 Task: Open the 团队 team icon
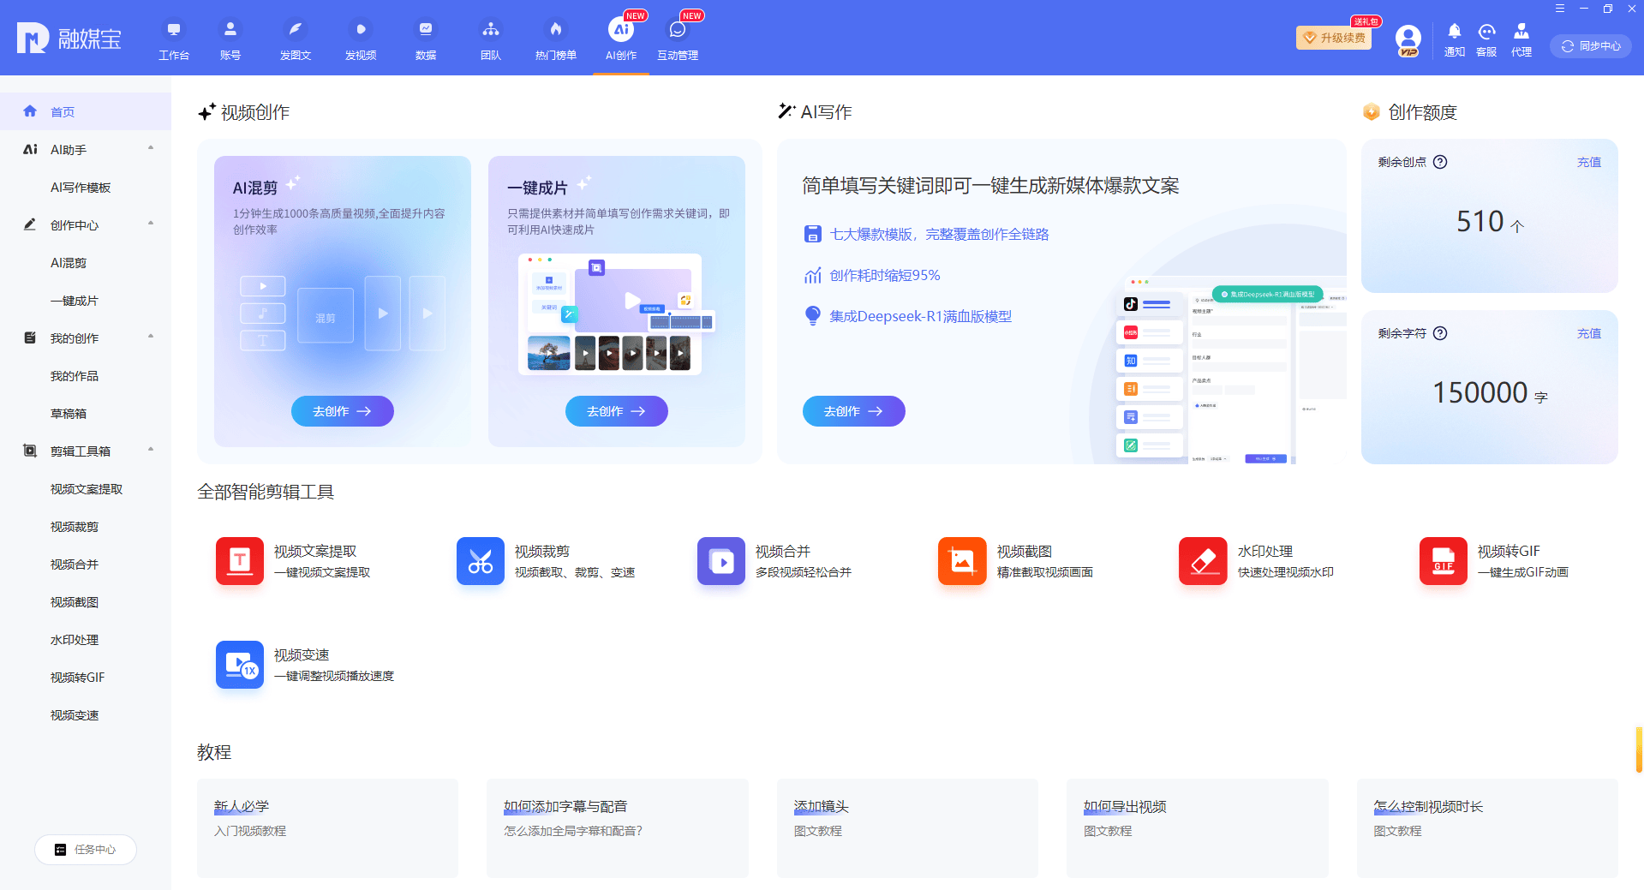coord(491,39)
